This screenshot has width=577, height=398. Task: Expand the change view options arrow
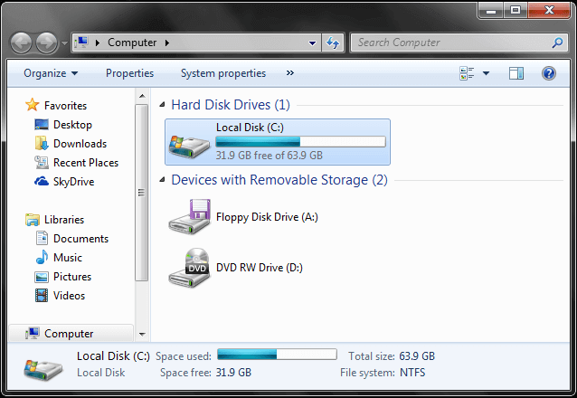click(x=486, y=73)
